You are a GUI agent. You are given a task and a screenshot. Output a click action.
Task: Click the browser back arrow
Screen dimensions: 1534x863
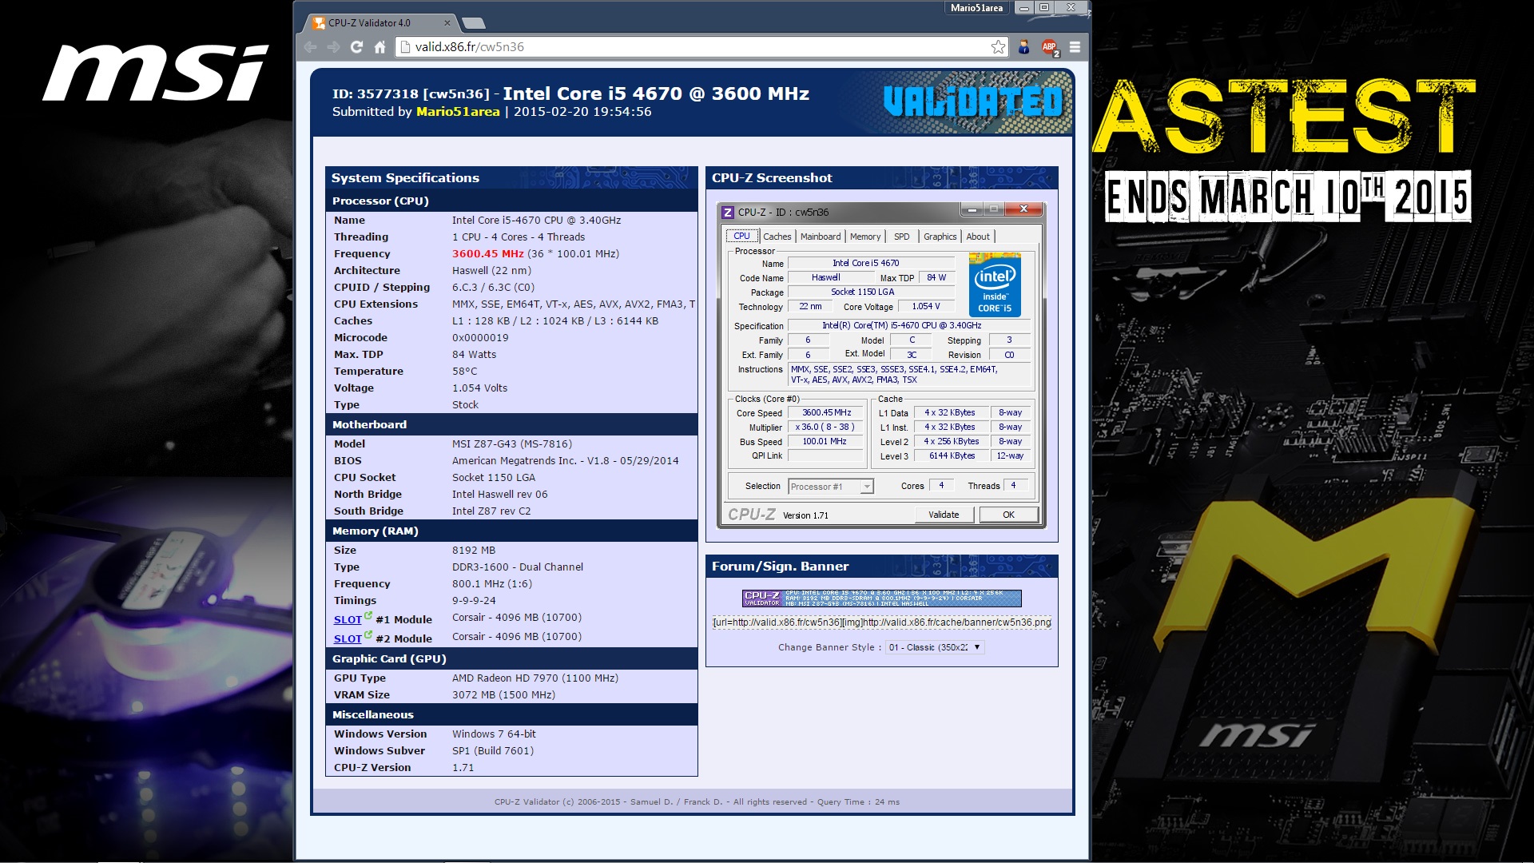(310, 47)
